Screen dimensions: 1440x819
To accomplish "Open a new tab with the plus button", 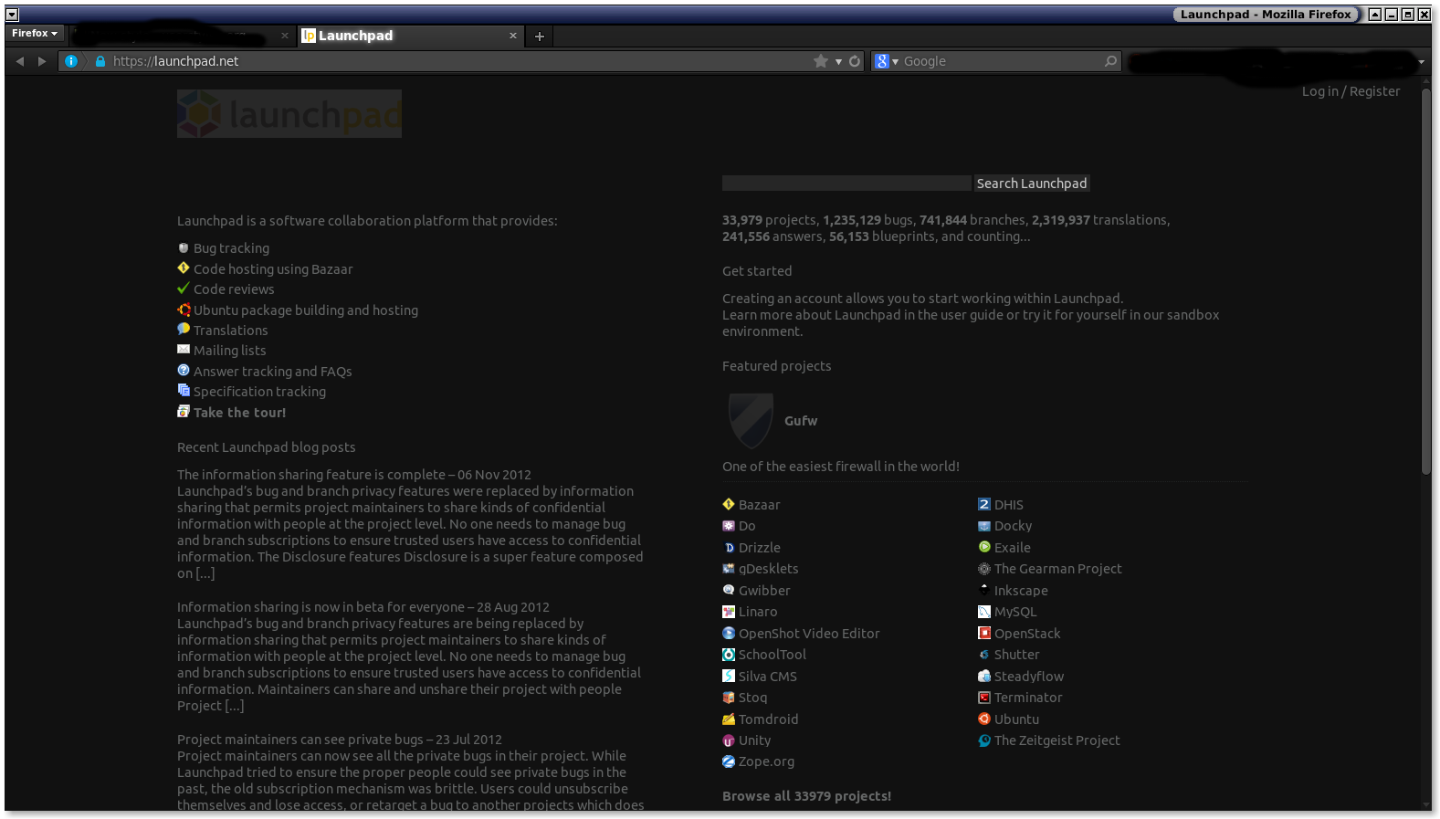I will [540, 37].
